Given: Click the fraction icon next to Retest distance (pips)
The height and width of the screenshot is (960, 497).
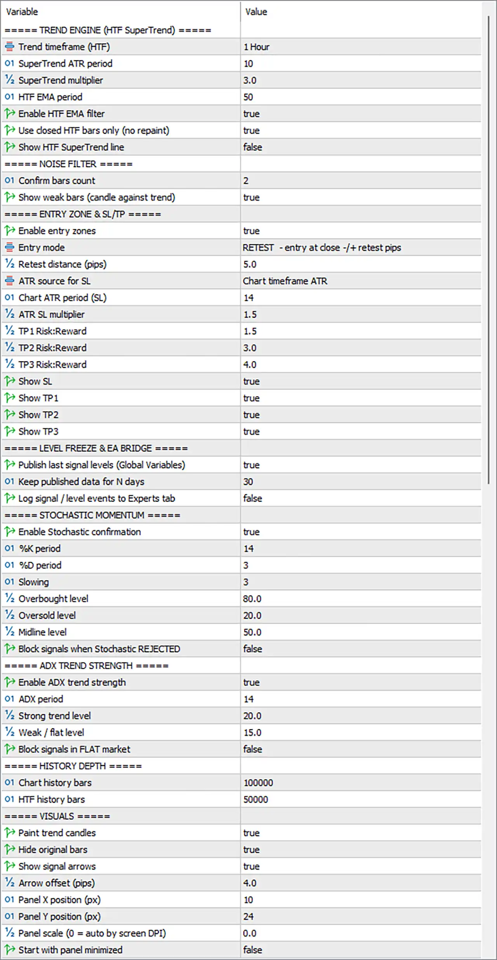Looking at the screenshot, I should pos(10,264).
